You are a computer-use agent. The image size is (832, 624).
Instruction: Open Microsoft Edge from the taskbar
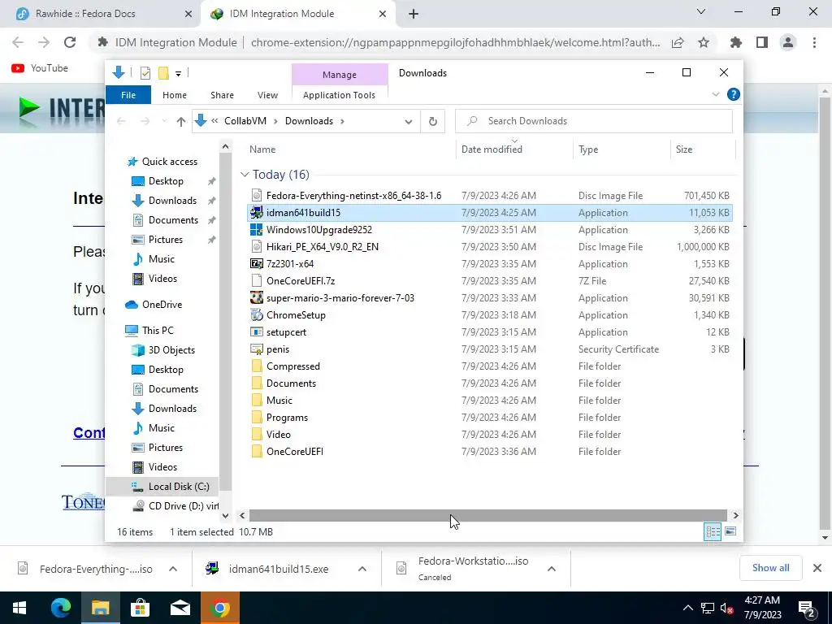click(x=60, y=608)
